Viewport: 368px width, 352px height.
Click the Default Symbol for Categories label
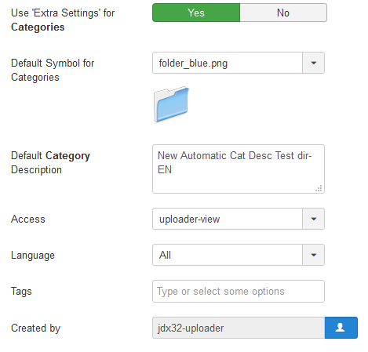click(53, 70)
